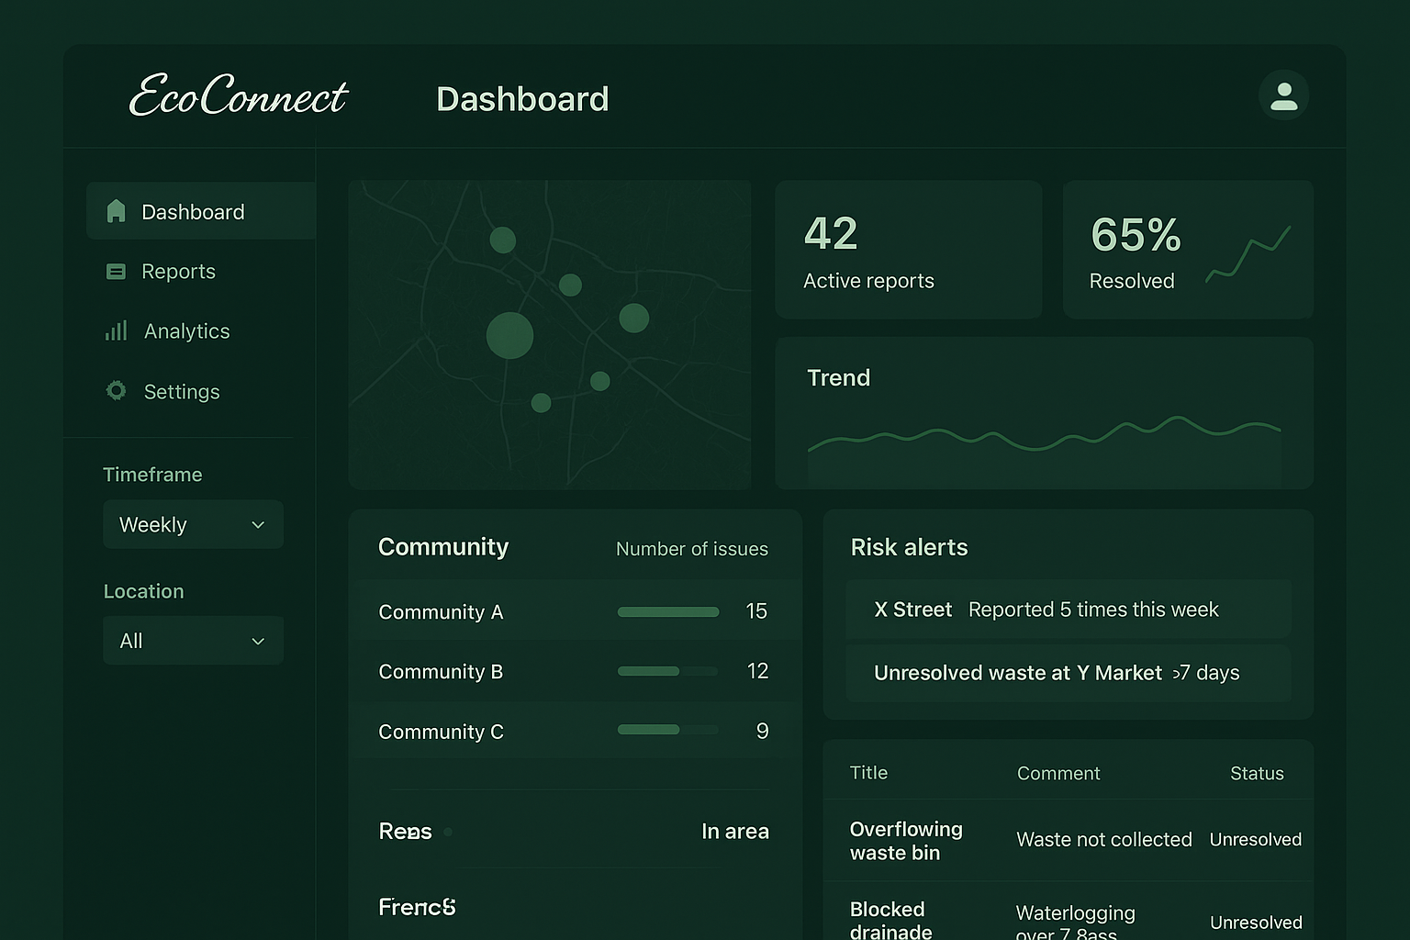Select the unresolved waste at Y Market alert
This screenshot has height=940, width=1410.
point(1068,672)
